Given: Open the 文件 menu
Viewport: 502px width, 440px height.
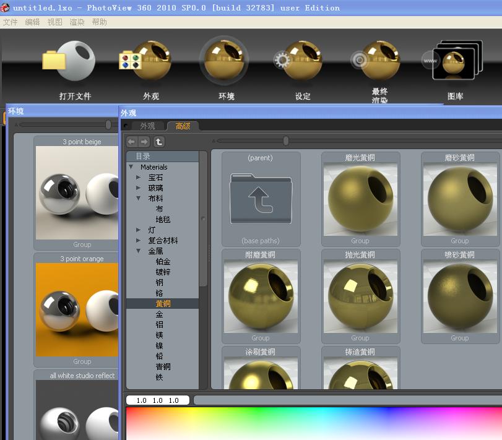Looking at the screenshot, I should (x=10, y=22).
